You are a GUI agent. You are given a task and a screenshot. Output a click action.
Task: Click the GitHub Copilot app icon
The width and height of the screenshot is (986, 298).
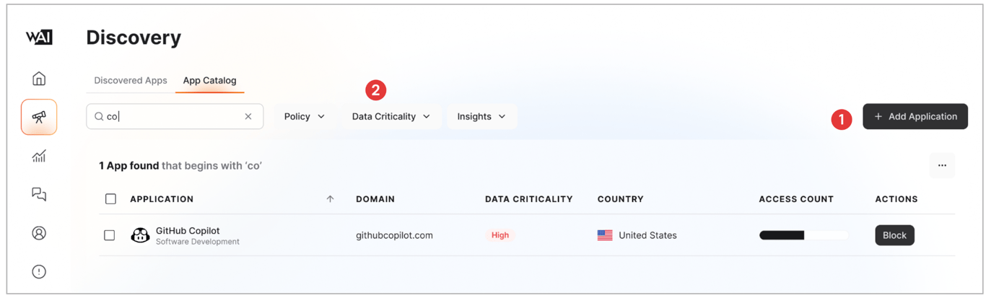click(140, 235)
